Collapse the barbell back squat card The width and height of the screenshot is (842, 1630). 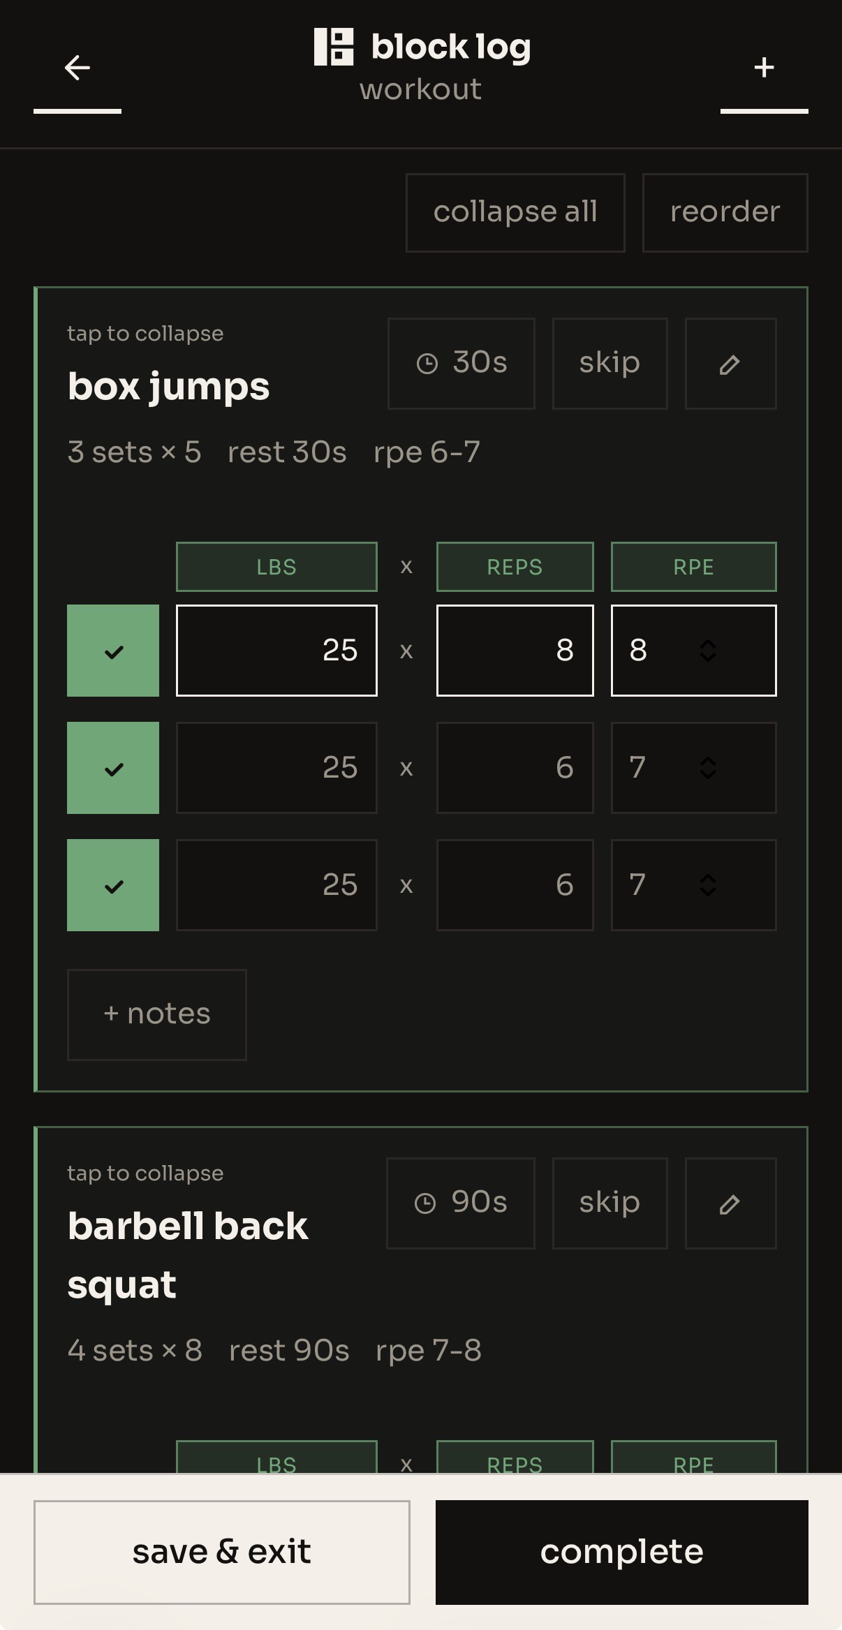(145, 1173)
